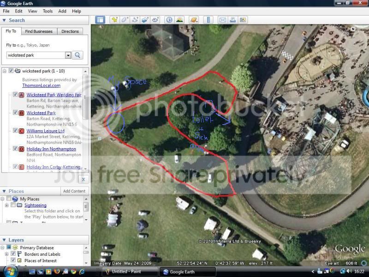
Task: Open the Fly to history dropdown
Action: 68,55
